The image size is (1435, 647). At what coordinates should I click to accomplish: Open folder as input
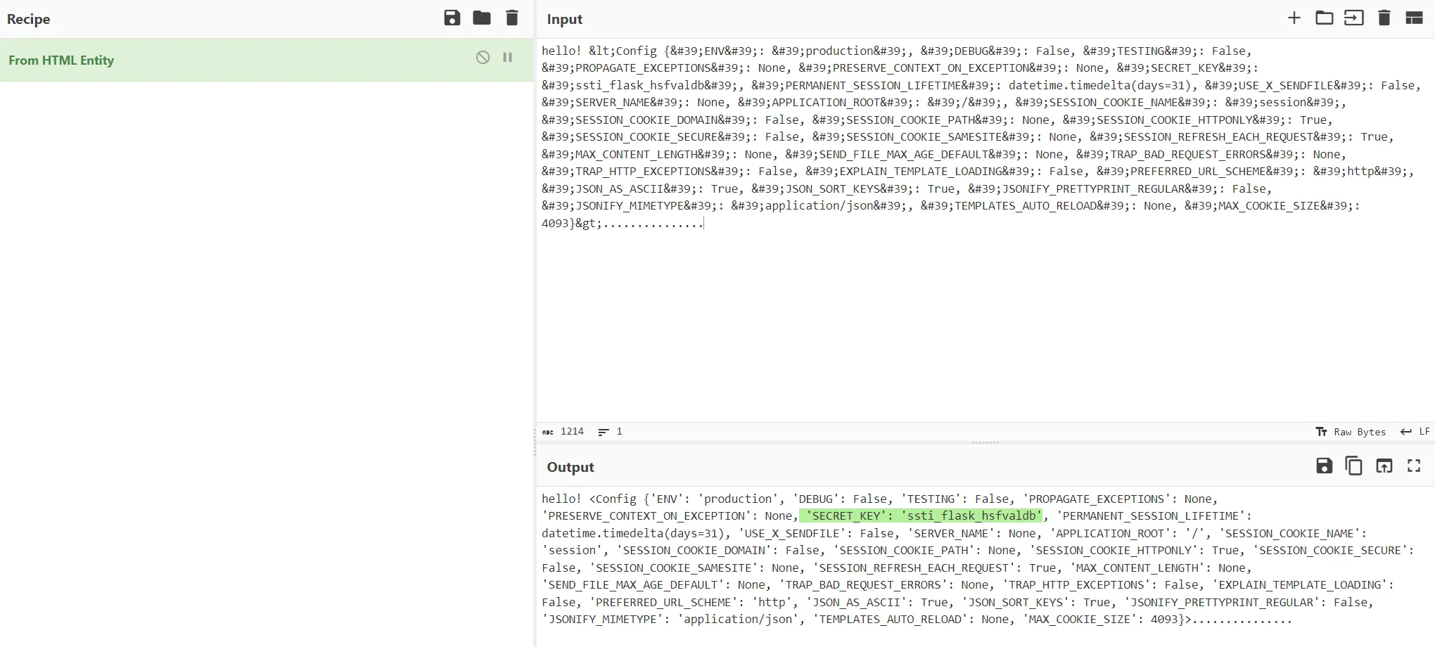tap(1324, 18)
